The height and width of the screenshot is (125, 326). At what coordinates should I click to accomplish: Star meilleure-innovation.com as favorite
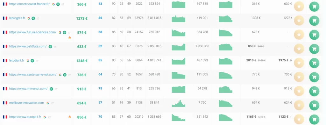pyautogui.click(x=299, y=105)
